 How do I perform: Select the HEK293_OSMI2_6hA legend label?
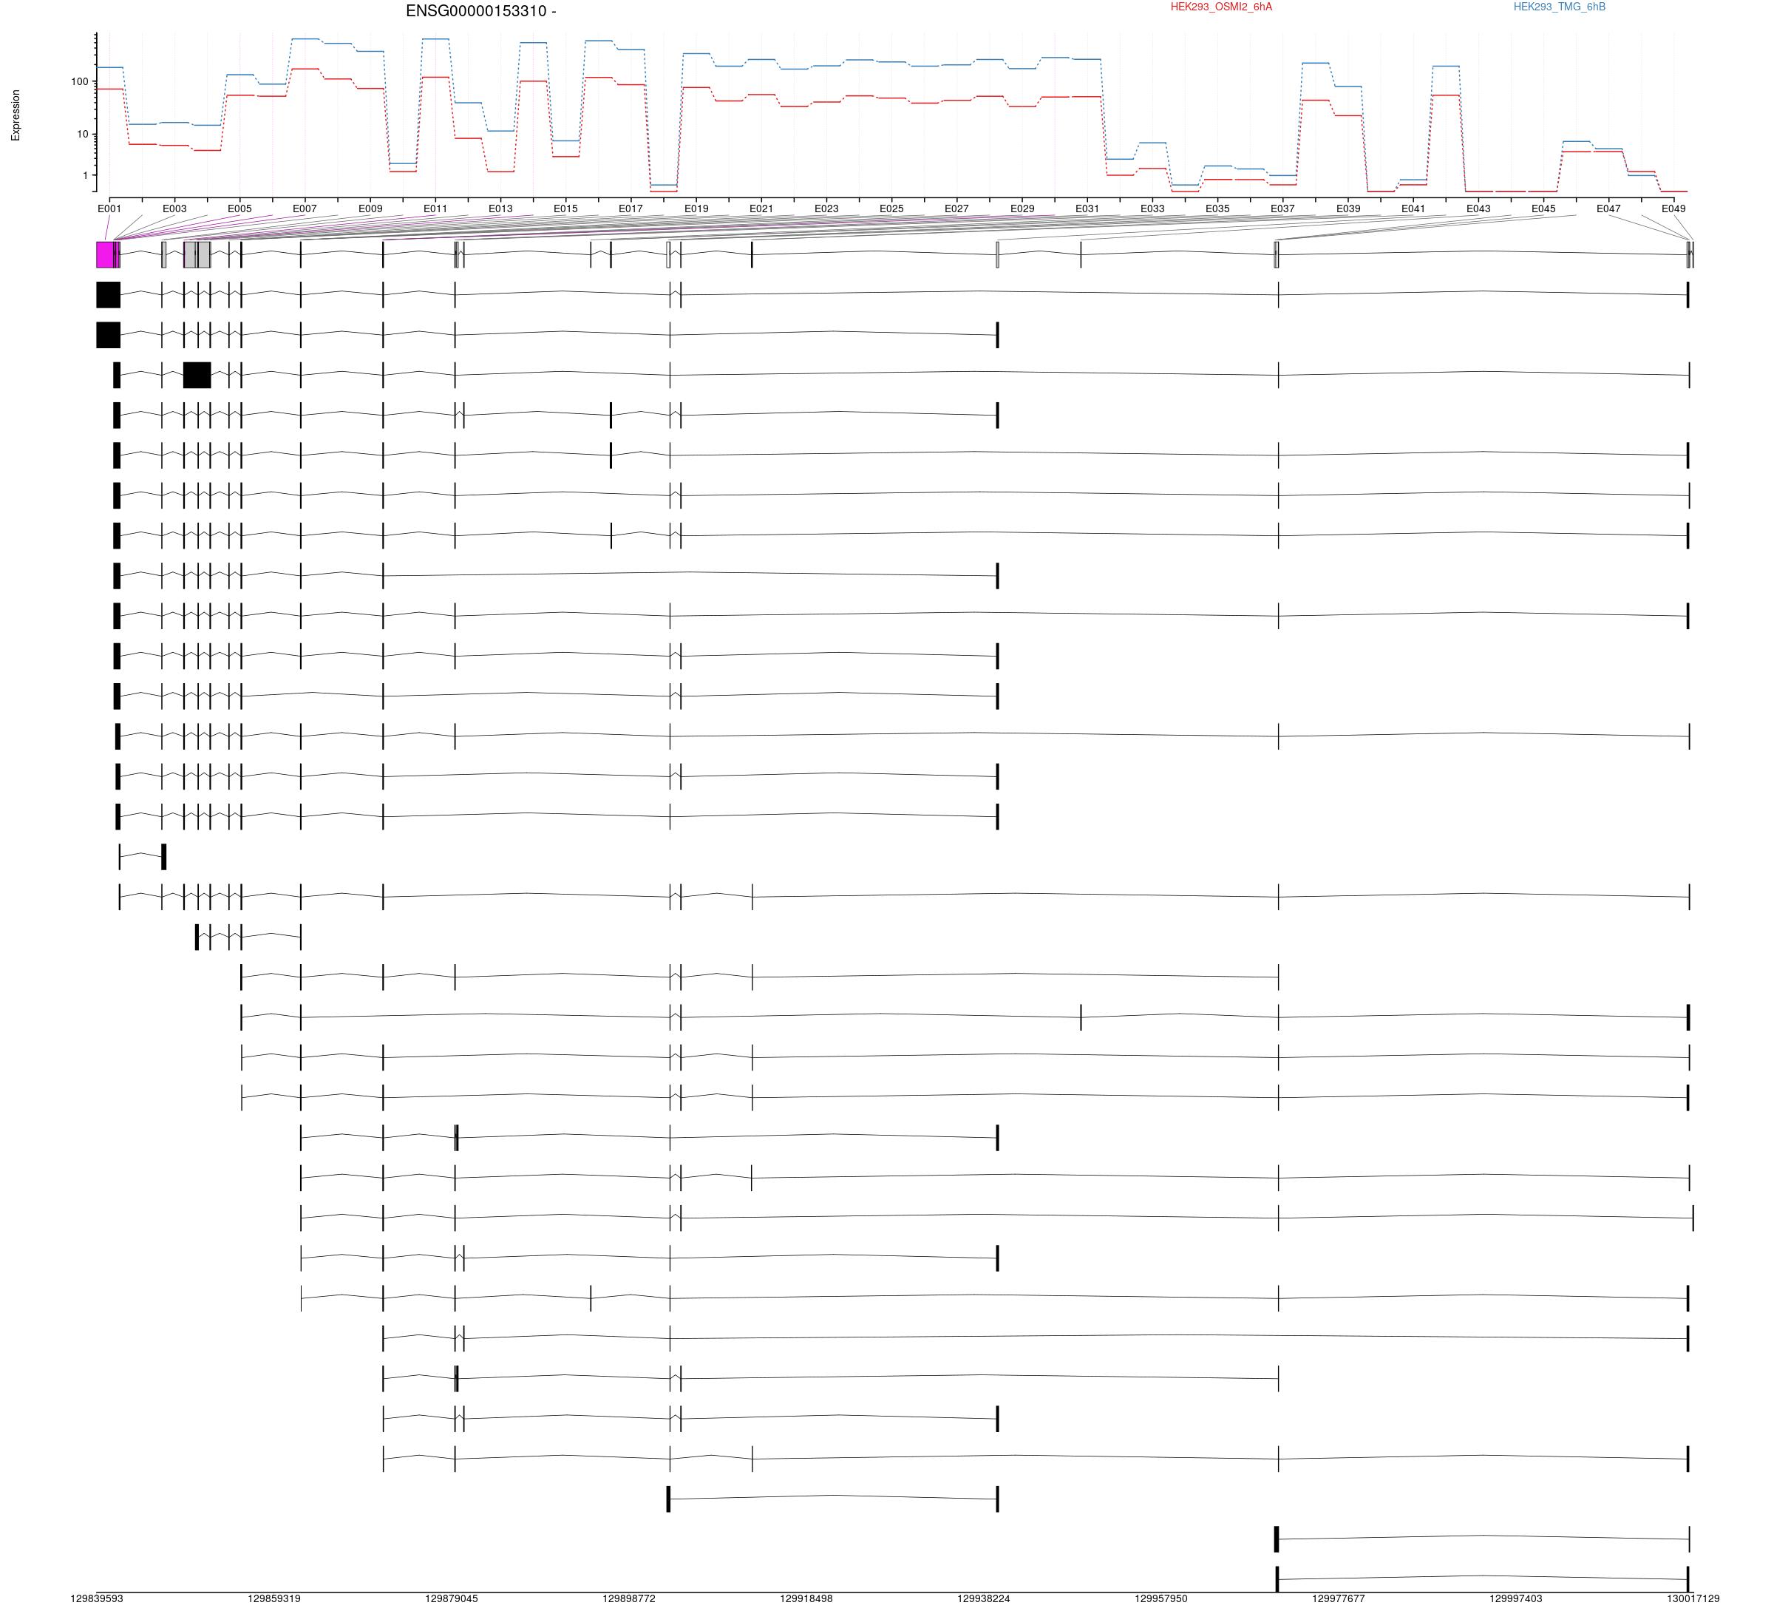(x=1220, y=7)
